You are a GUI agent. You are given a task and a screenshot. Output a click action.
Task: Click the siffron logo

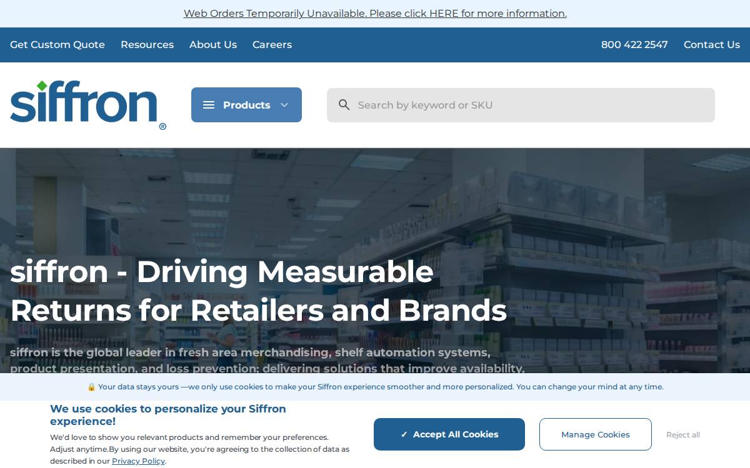pyautogui.click(x=88, y=105)
